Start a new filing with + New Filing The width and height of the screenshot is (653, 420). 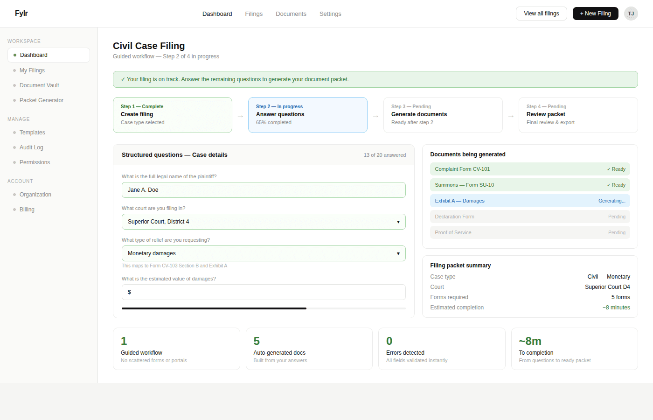click(x=596, y=14)
